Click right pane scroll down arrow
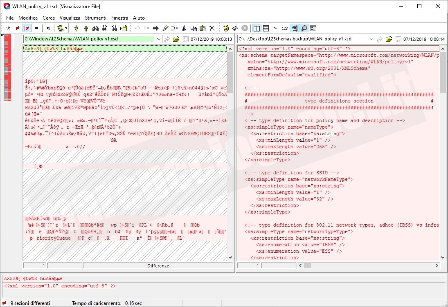Screen dimensions: 448x307 coord(443,258)
